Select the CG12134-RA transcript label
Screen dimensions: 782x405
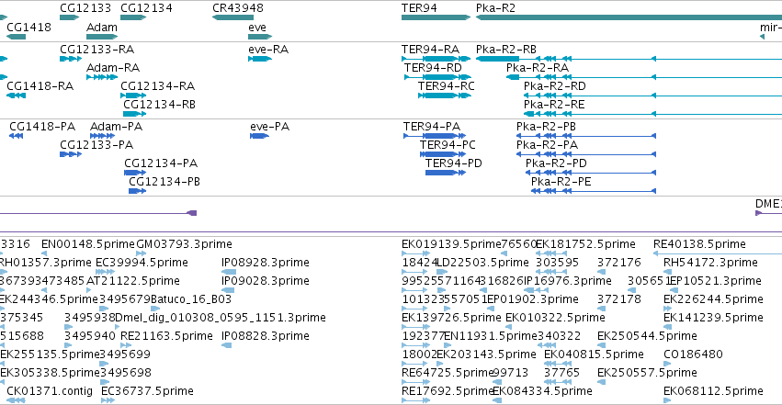coord(158,86)
